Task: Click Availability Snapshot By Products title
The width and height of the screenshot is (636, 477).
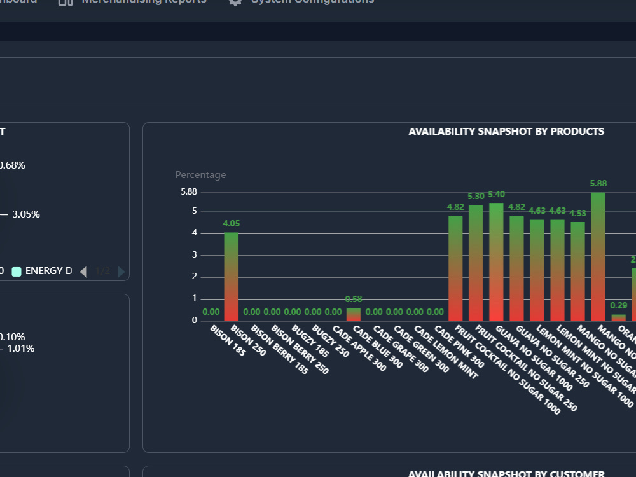Action: click(x=506, y=132)
